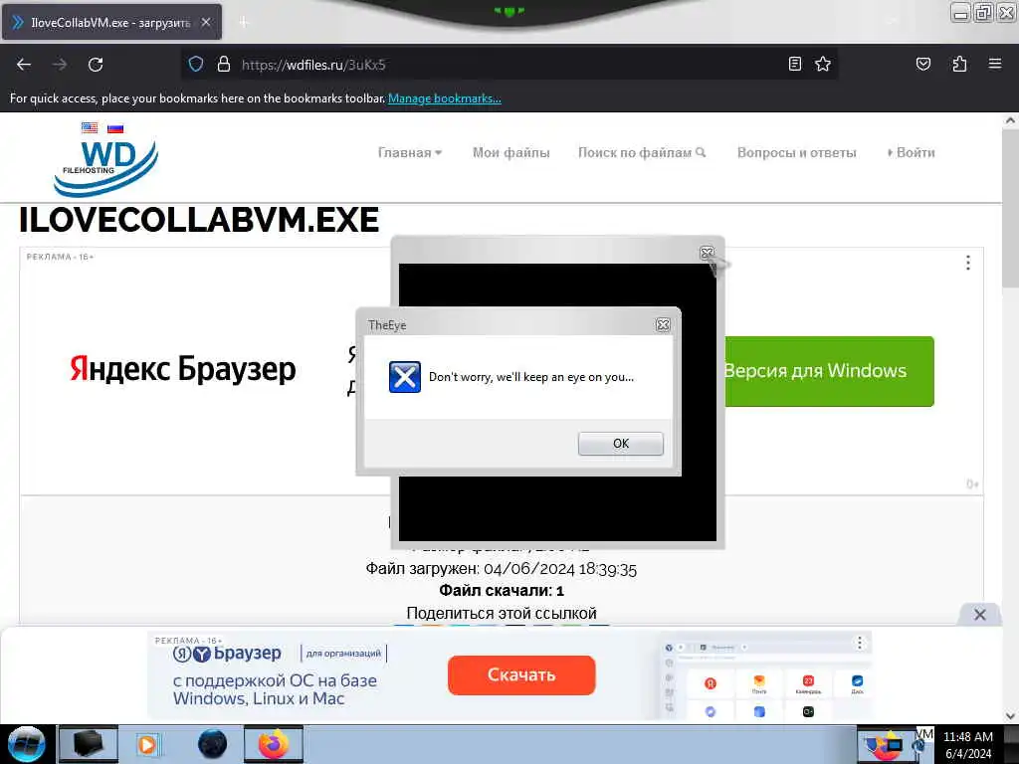
Task: Click the site security padlock icon
Action: 224,65
